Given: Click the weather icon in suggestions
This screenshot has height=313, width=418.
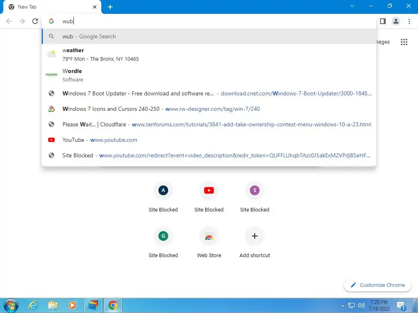Looking at the screenshot, I should (51, 54).
